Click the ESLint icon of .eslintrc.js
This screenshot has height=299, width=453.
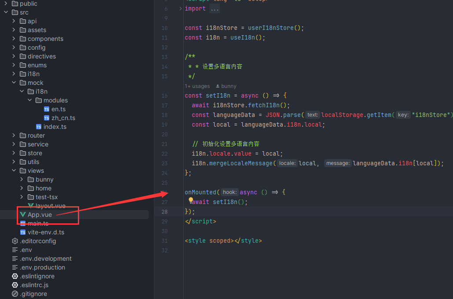tap(15, 285)
